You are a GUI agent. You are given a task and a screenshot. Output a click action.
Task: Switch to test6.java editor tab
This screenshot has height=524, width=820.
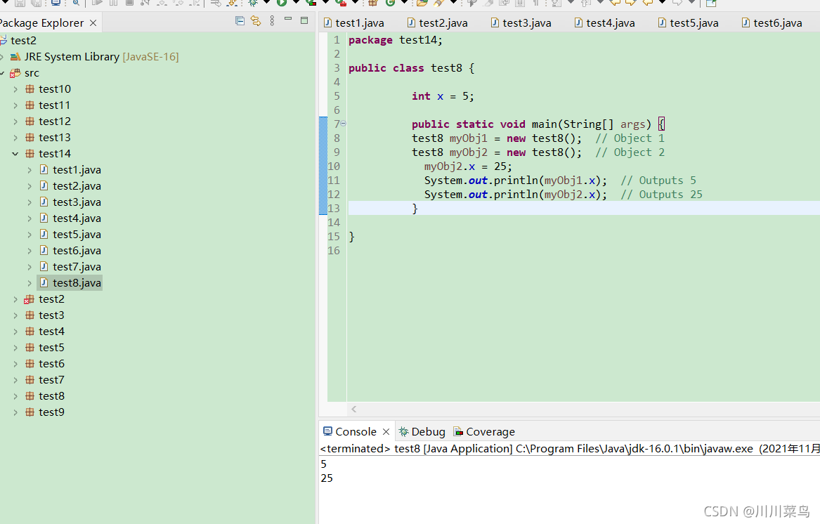click(772, 23)
